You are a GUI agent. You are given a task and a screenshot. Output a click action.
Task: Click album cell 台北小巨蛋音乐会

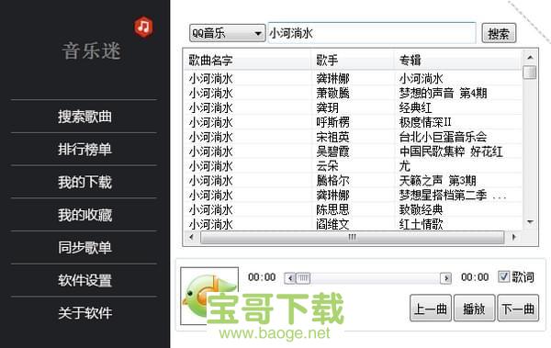tap(443, 137)
